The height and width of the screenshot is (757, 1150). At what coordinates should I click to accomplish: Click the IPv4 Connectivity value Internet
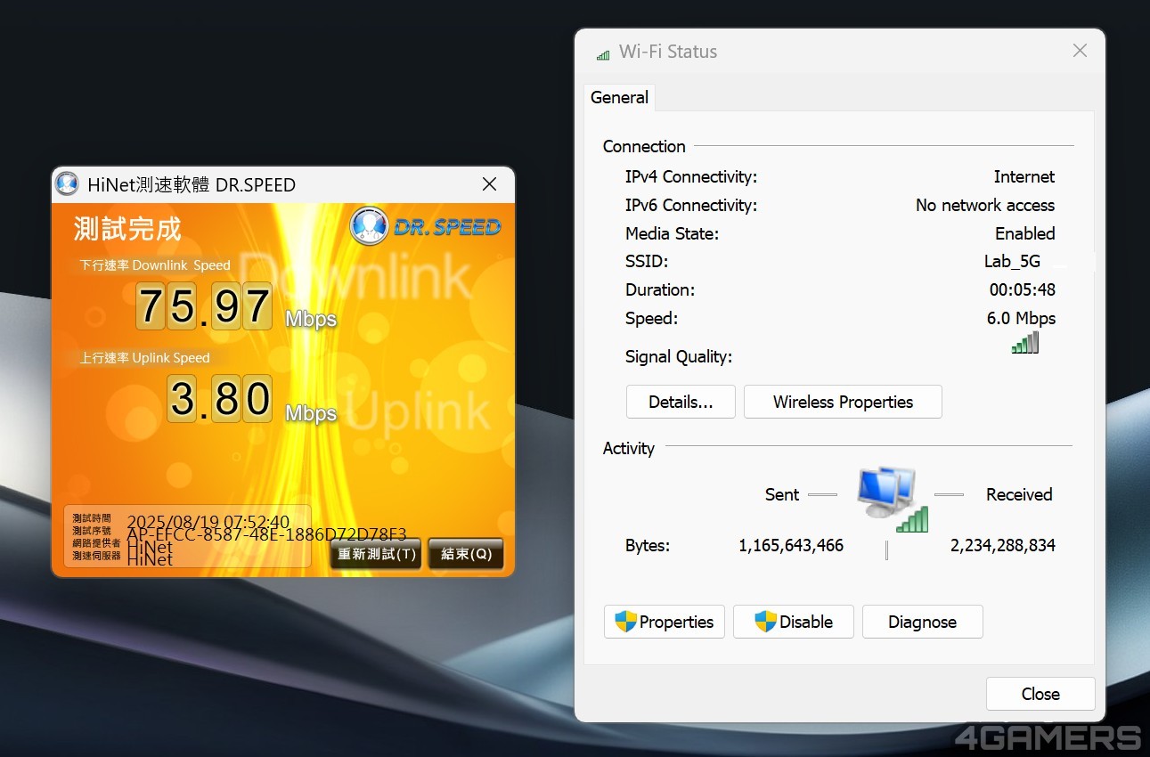pyautogui.click(x=1024, y=177)
